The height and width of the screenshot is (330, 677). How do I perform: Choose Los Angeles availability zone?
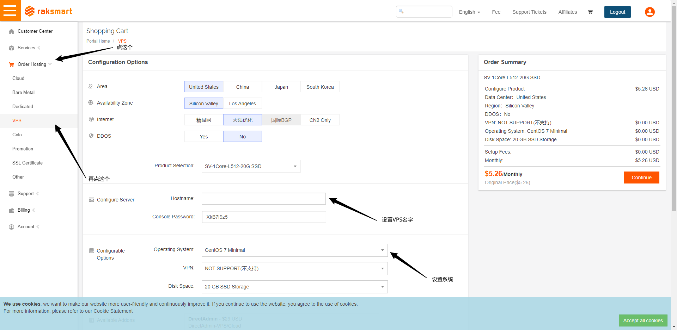[x=242, y=104]
